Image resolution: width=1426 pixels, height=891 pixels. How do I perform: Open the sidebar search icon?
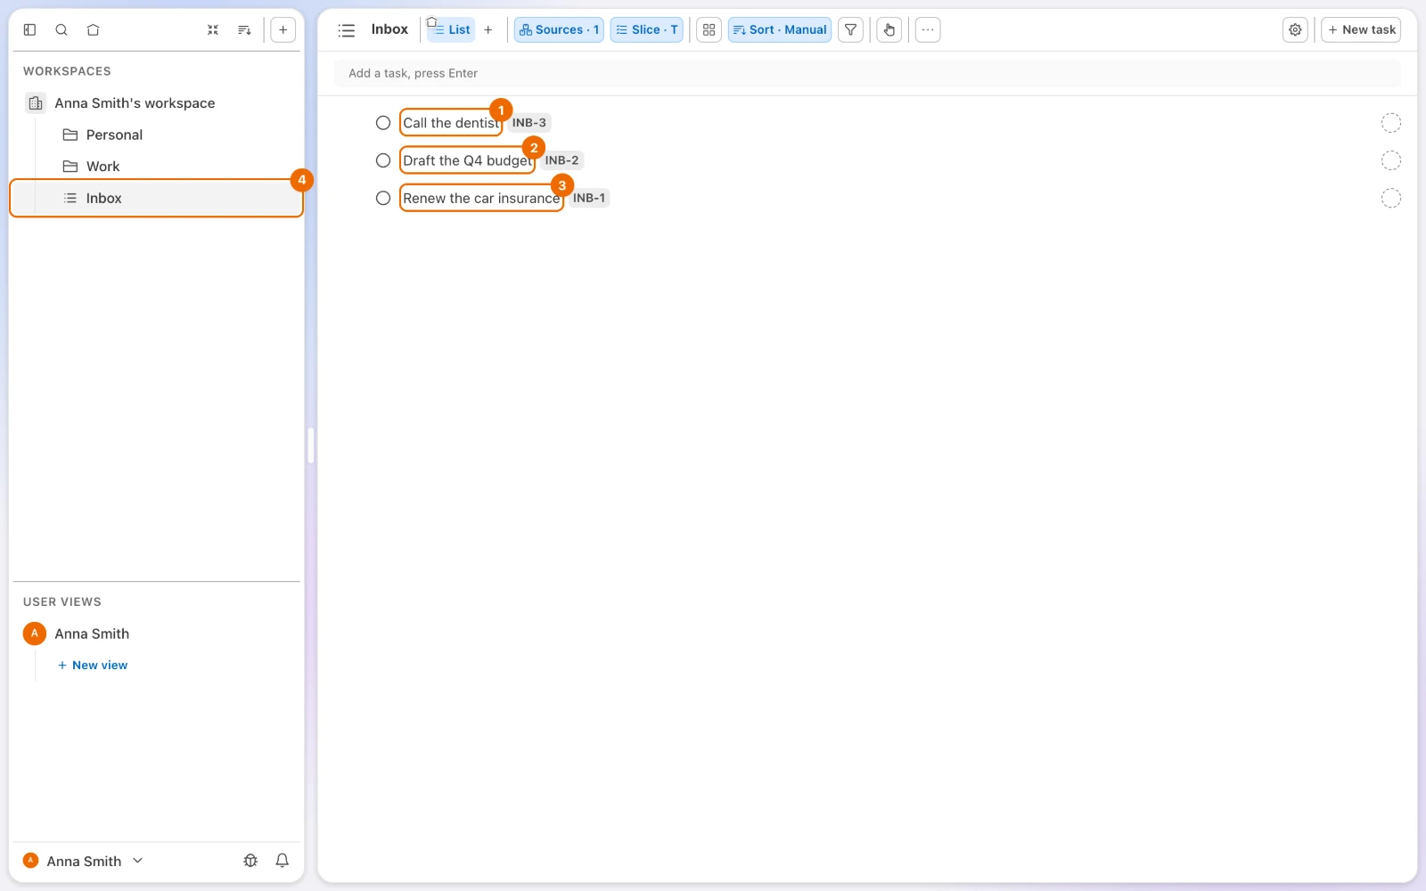61,29
